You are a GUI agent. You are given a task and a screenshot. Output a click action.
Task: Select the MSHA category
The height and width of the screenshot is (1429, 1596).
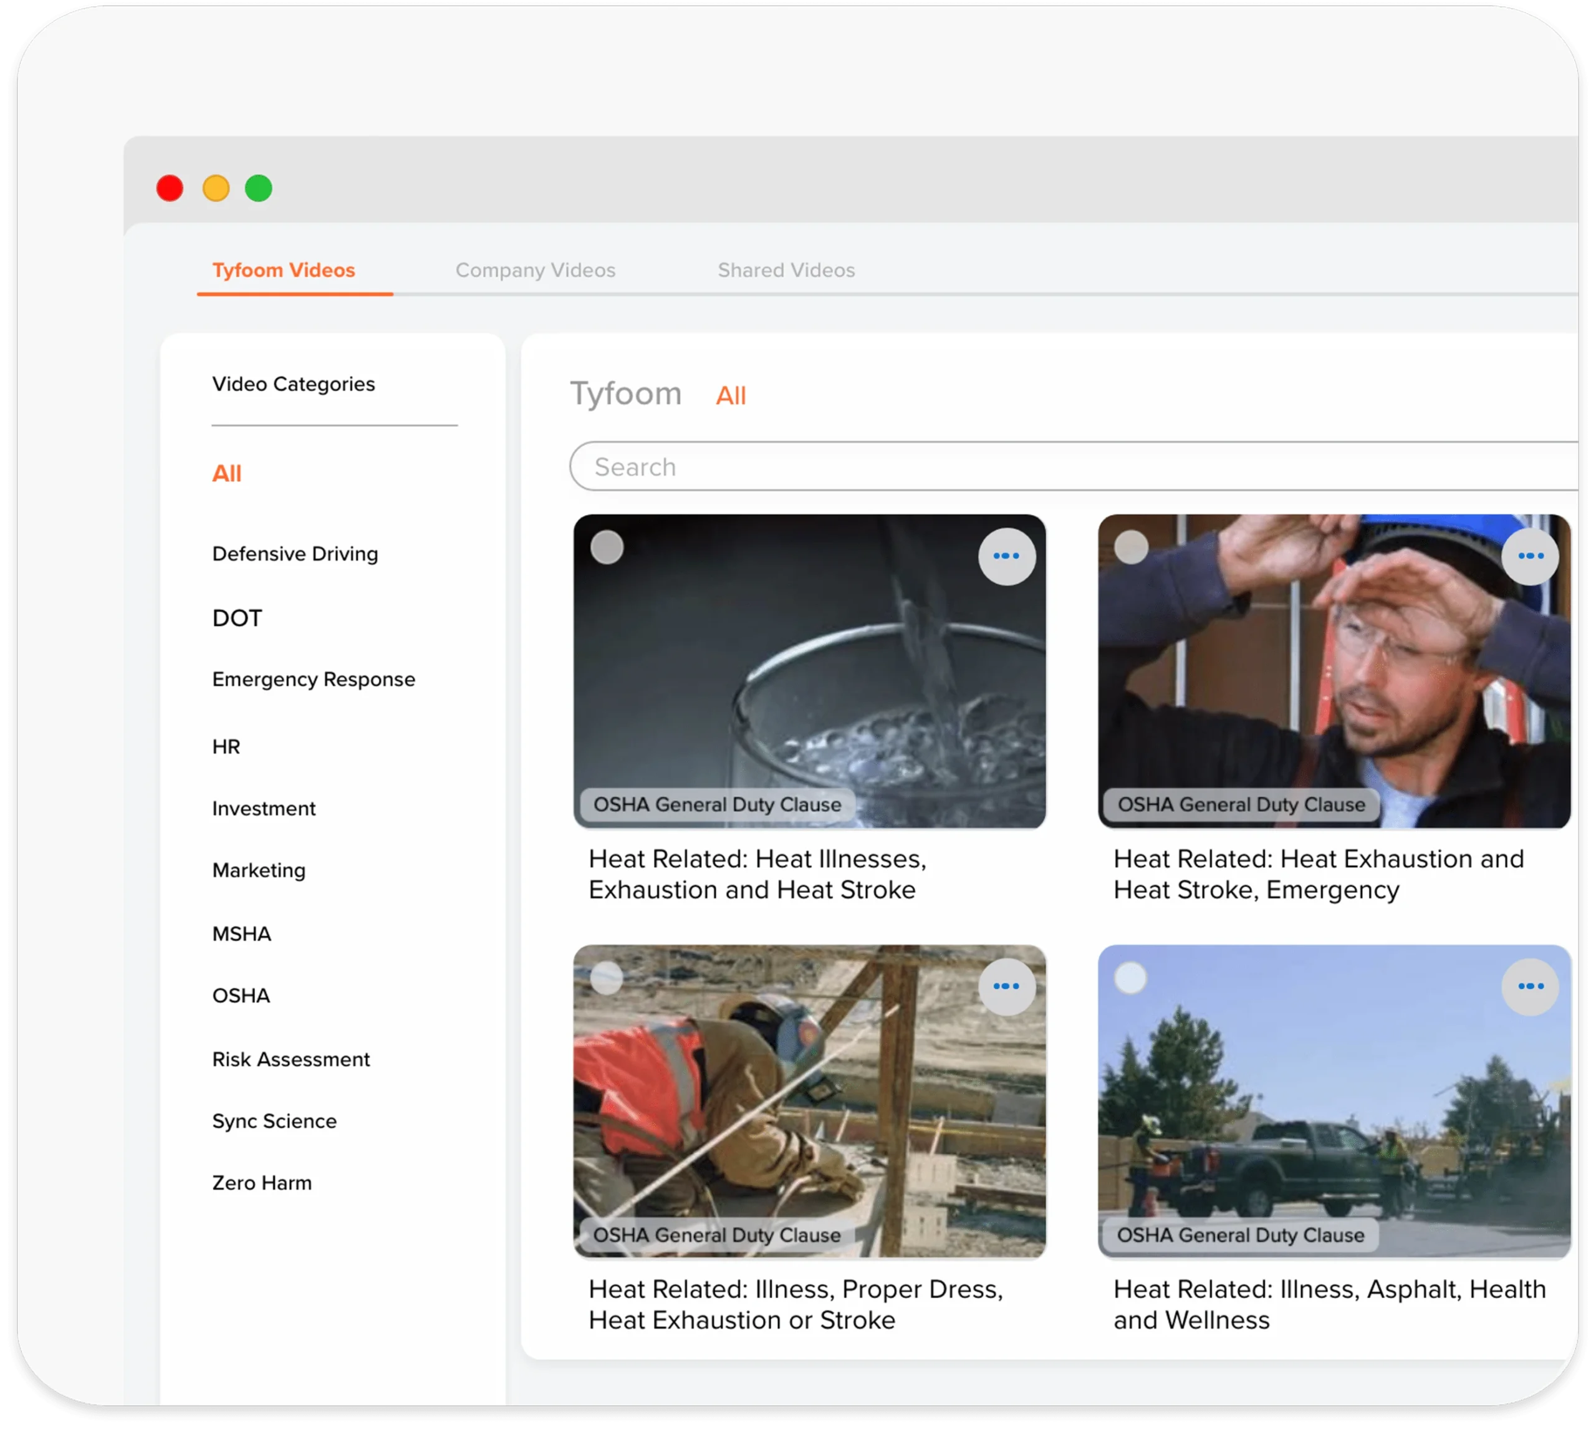[242, 933]
